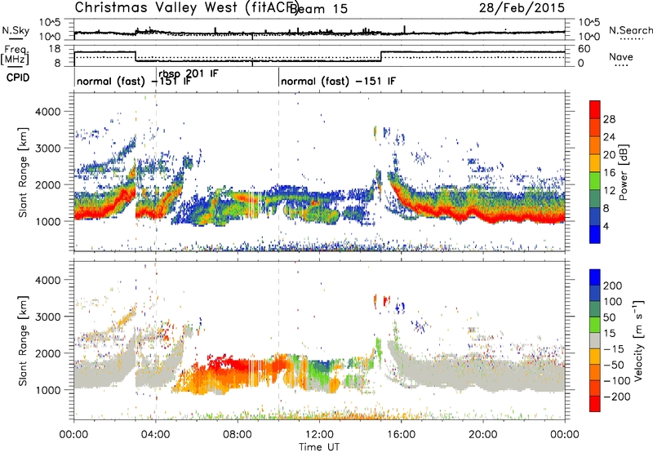Click the 'CPID' row label
This screenshot has height=452, width=653.
tap(18, 78)
